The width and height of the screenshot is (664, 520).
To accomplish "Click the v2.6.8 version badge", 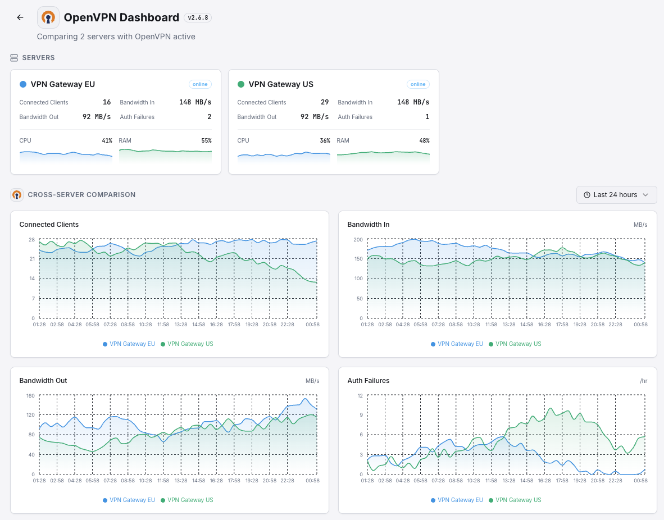I will (198, 17).
